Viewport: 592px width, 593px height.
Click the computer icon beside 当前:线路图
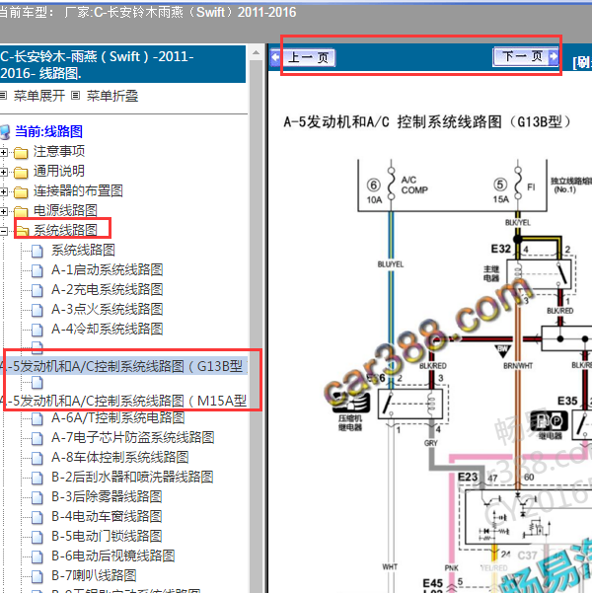5,132
